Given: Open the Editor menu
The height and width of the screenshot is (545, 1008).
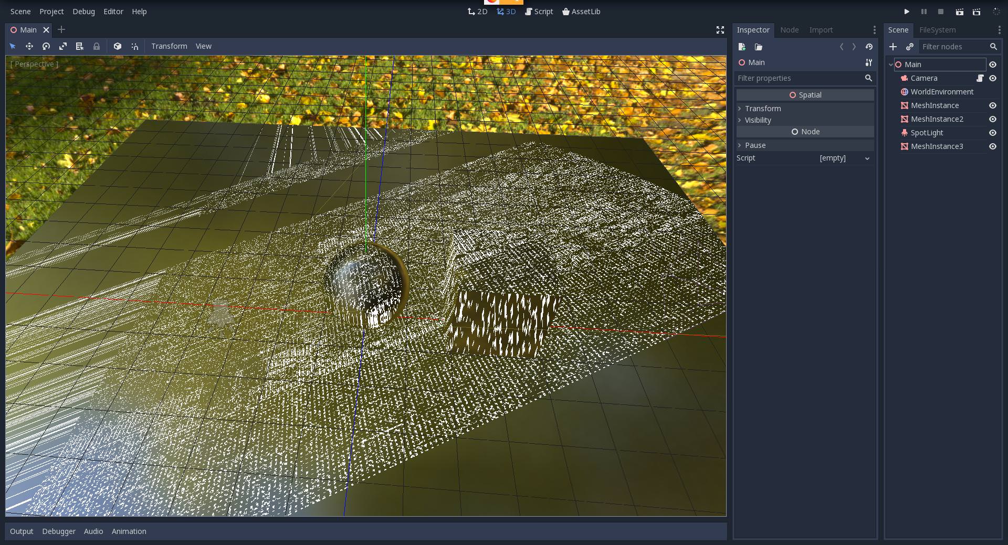Looking at the screenshot, I should (113, 12).
